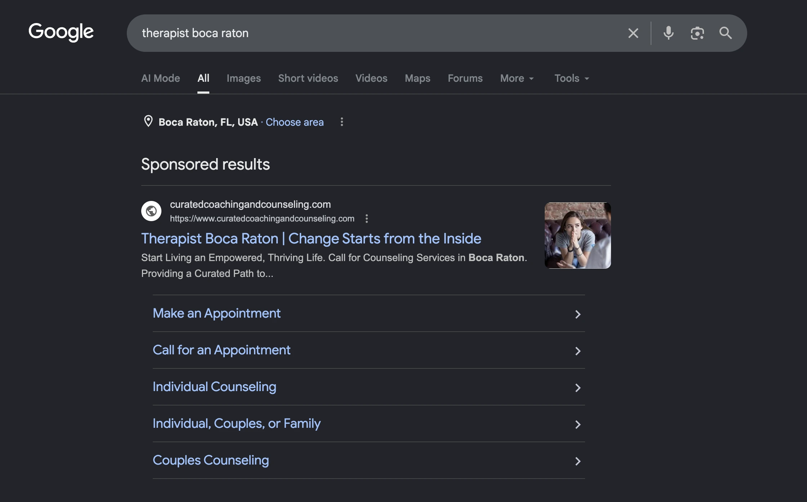Click the chevron on Make an Appointment row
Screen dimensions: 807x502
click(x=578, y=314)
